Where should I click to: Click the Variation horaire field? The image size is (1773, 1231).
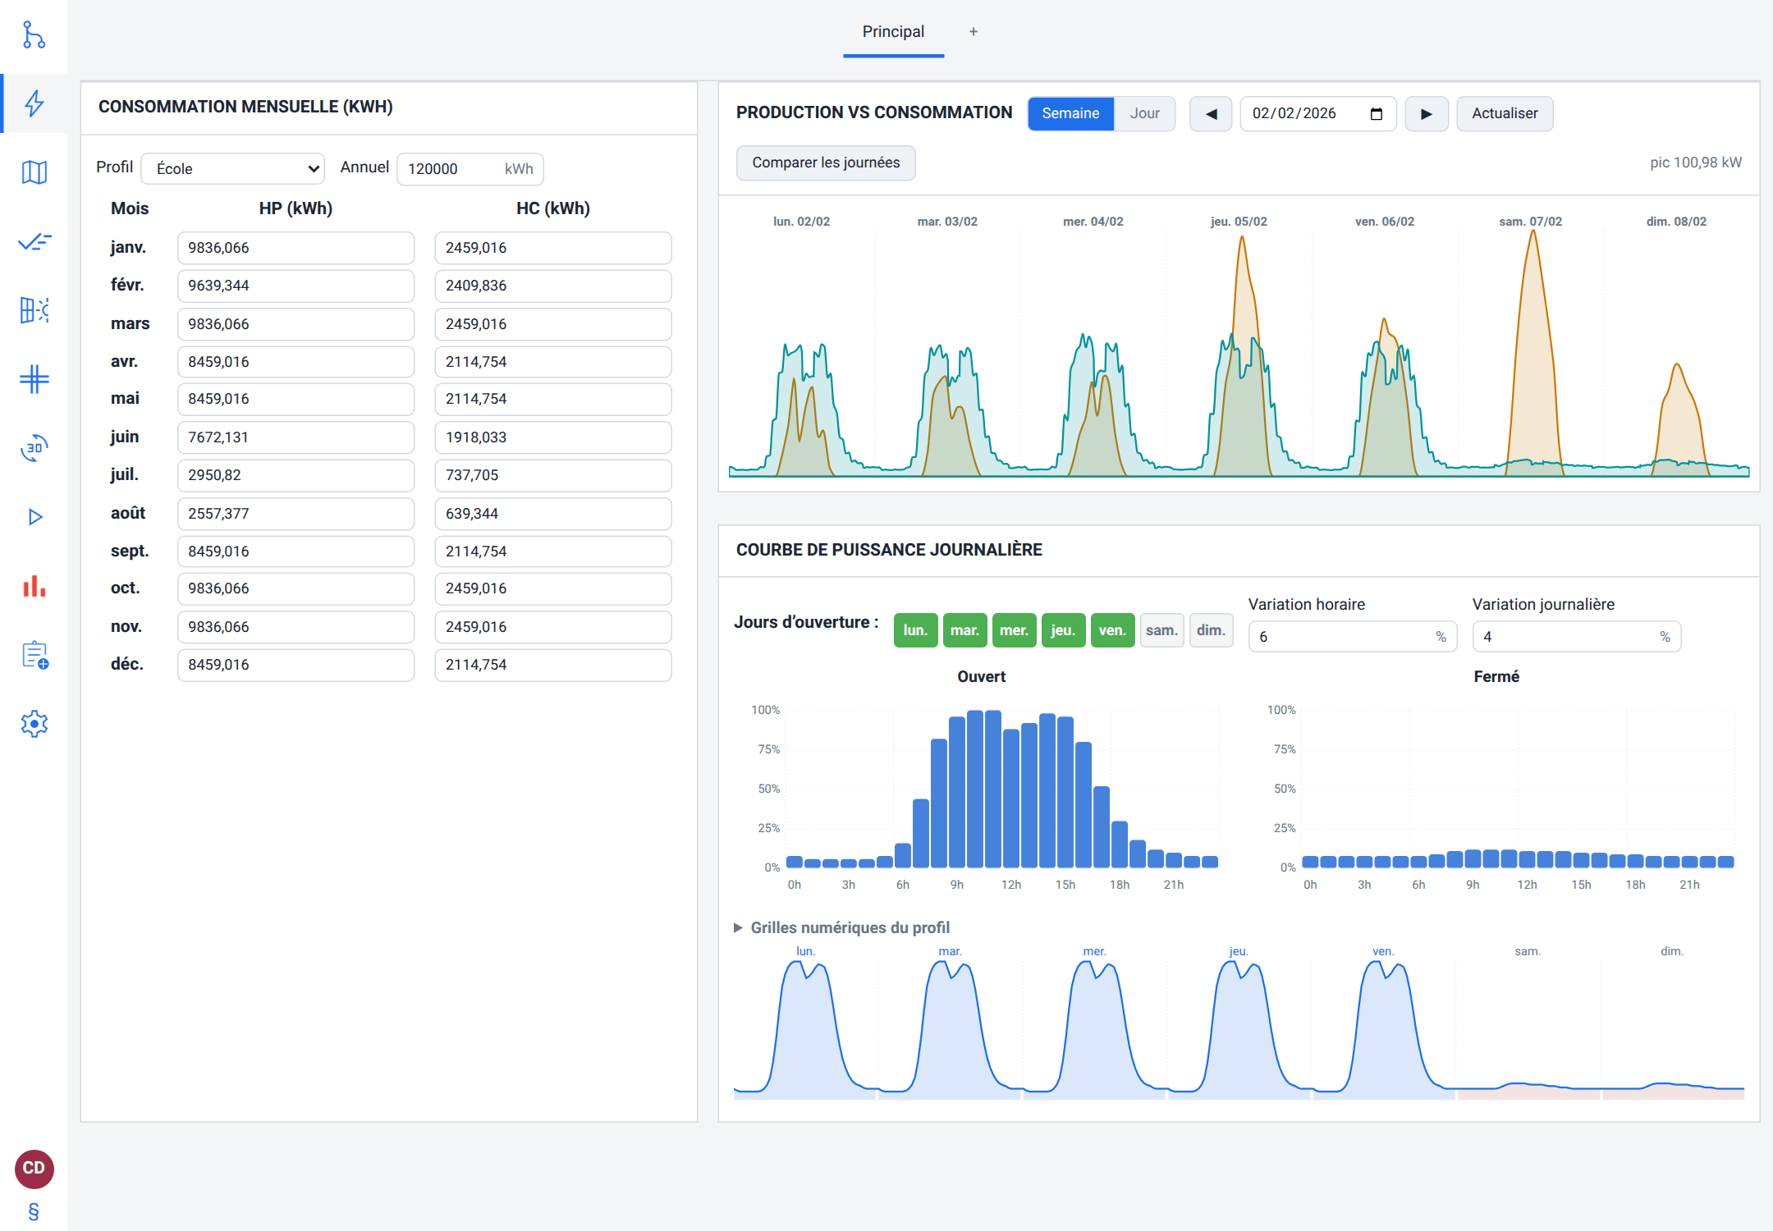point(1353,637)
